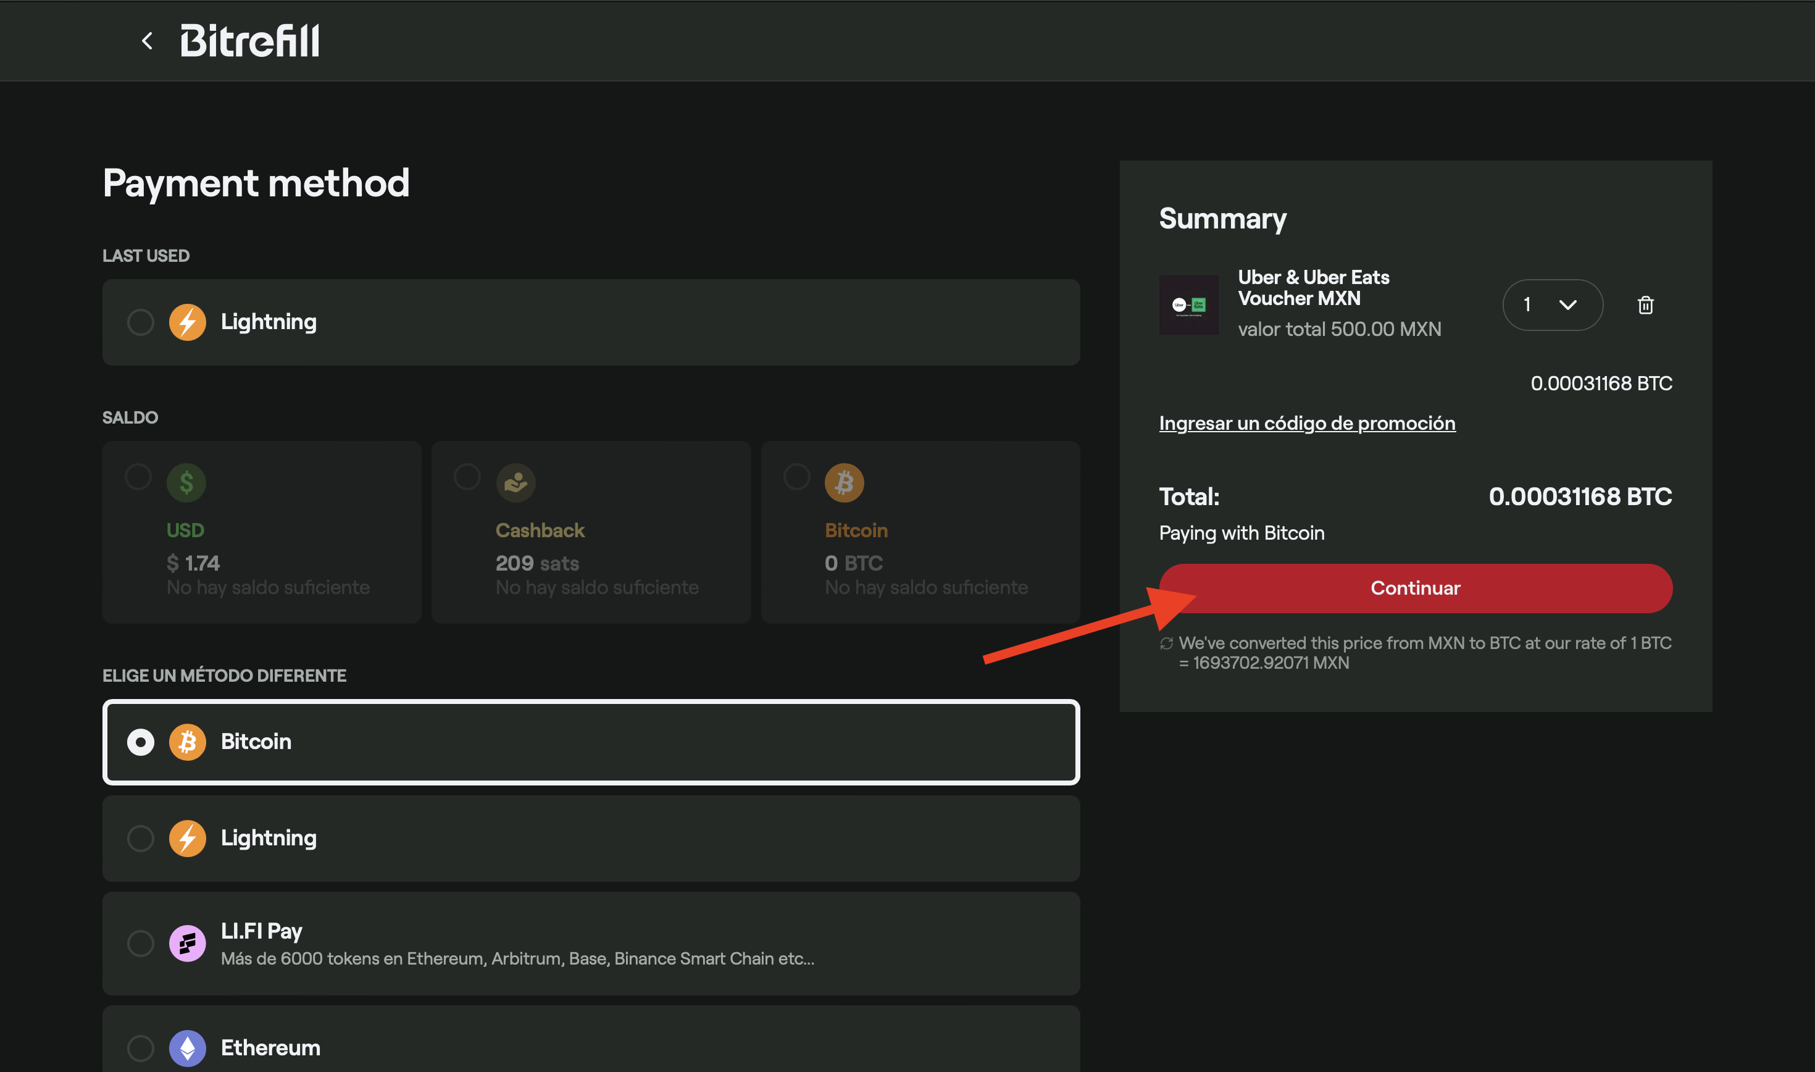
Task: Click the Lightning icon in different methods
Action: pos(188,839)
